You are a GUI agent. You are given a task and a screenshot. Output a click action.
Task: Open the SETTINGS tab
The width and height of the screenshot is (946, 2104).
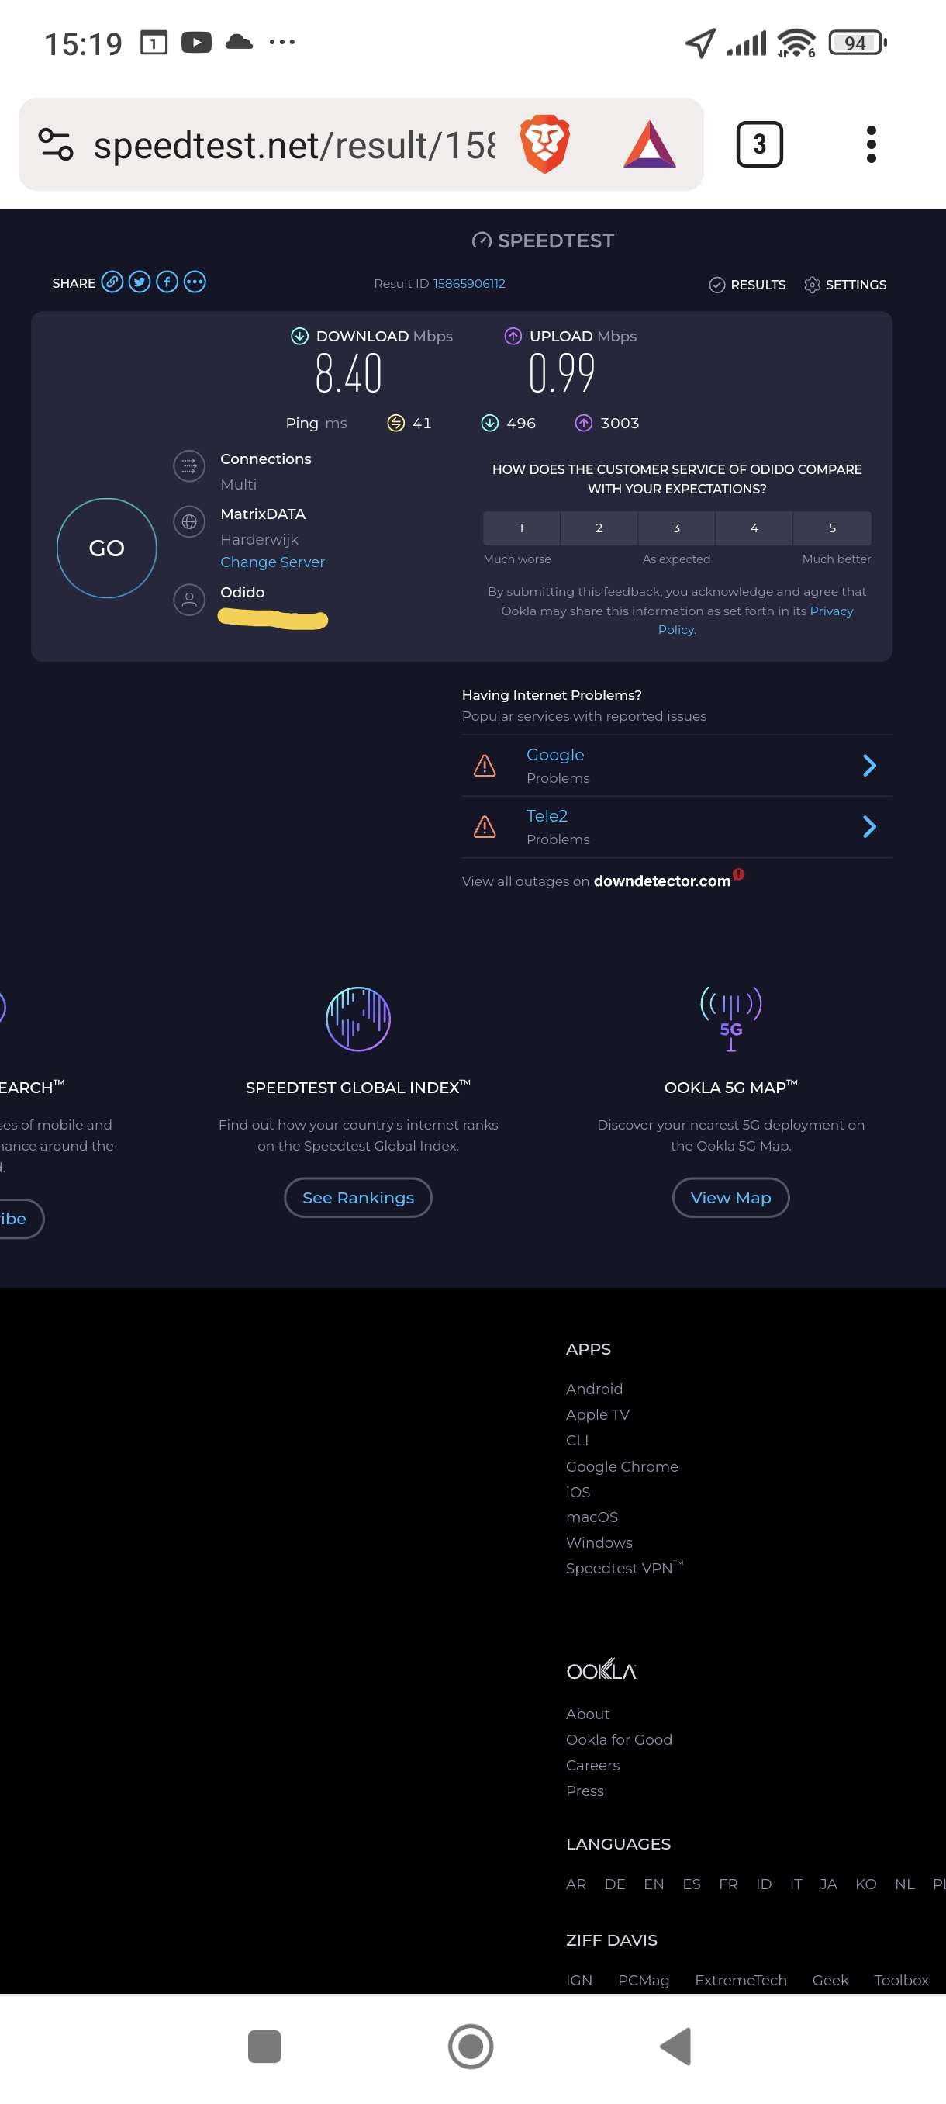[x=844, y=284]
